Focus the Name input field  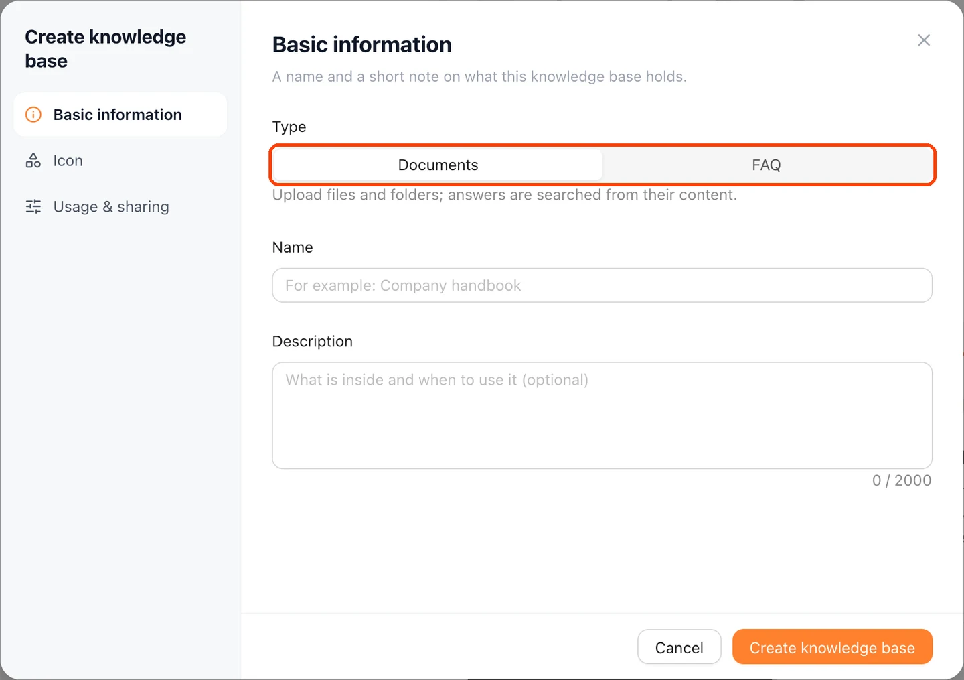[602, 285]
